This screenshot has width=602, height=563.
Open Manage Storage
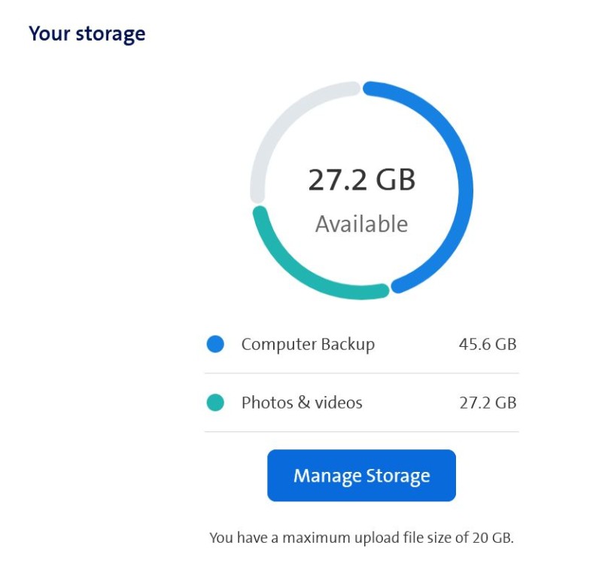[361, 475]
